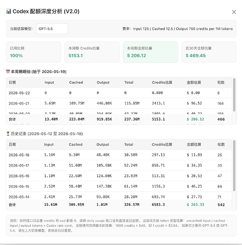This screenshot has width=242, height=245.
Task: Open the GPT-5.5 model selector dropdown
Action: [52, 29]
